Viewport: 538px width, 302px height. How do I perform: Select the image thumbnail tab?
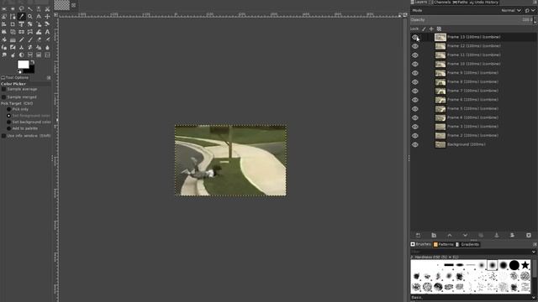pyautogui.click(x=61, y=5)
